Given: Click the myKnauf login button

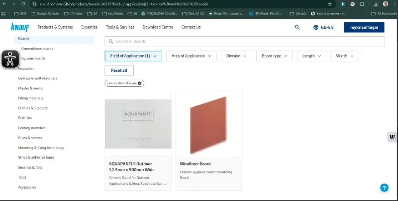Looking at the screenshot, I should (x=364, y=27).
